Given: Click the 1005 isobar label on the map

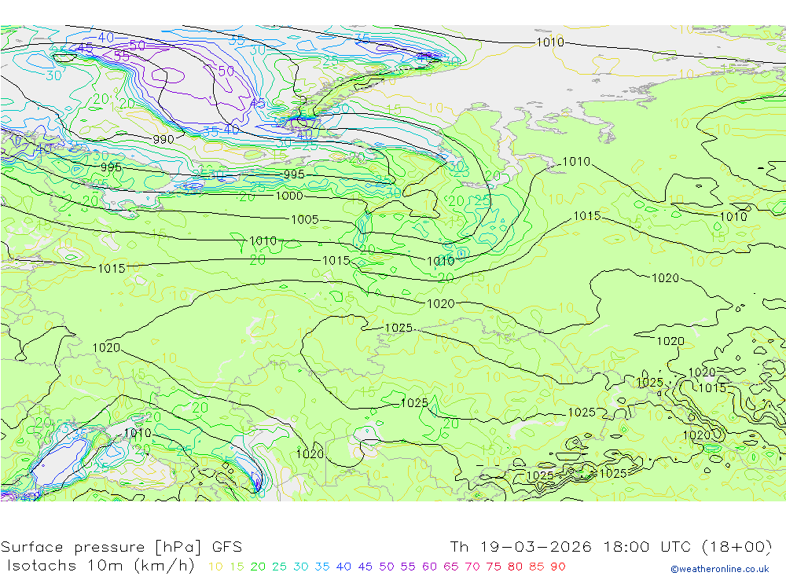Looking at the screenshot, I should click(x=305, y=219).
